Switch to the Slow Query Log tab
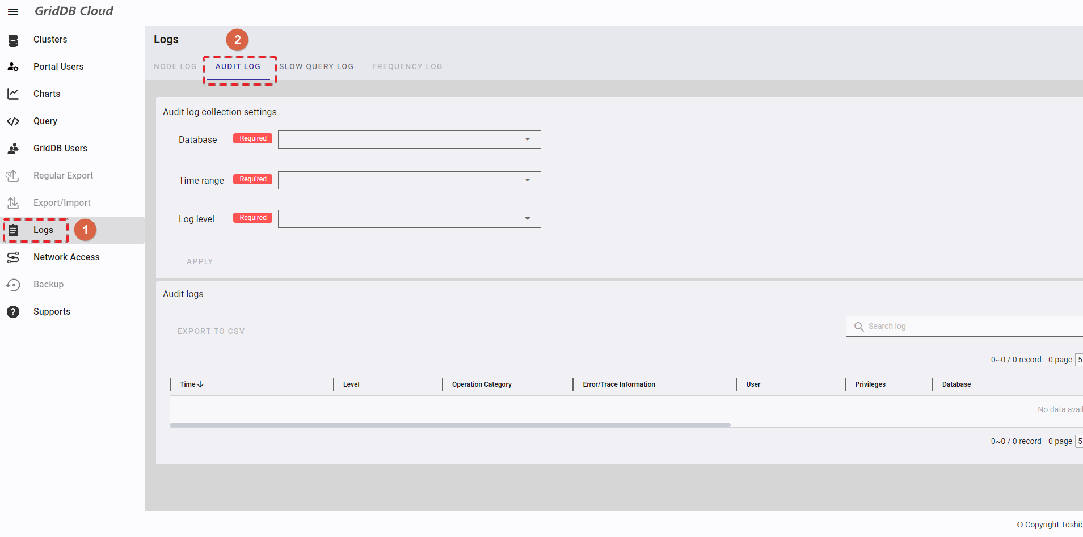Viewport: 1083px width, 537px height. (316, 66)
